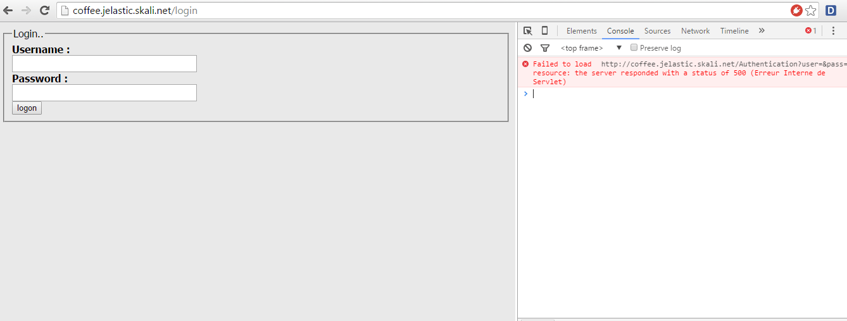Click the console filter funnel icon

(544, 48)
